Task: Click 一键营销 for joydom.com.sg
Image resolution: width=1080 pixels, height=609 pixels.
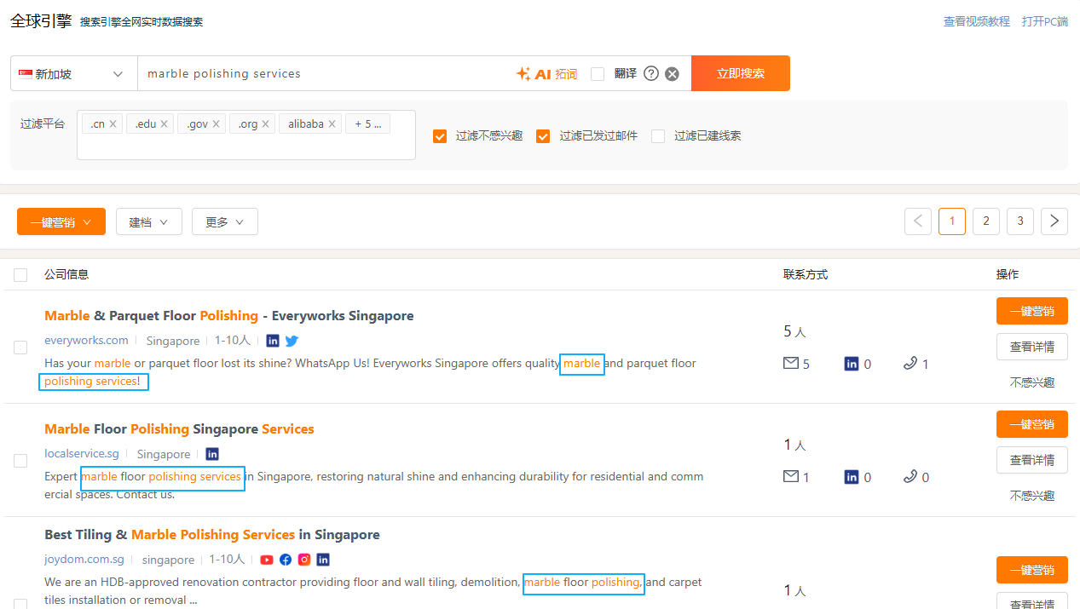Action: click(1032, 570)
